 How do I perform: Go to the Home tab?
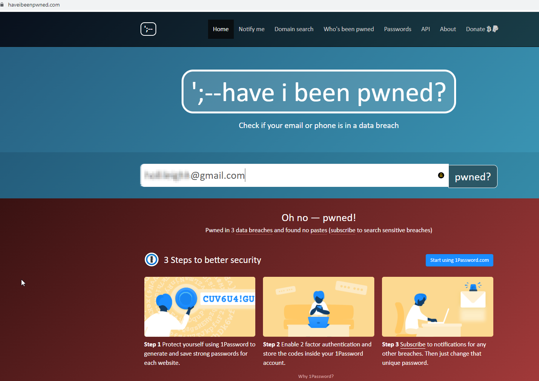coord(221,29)
